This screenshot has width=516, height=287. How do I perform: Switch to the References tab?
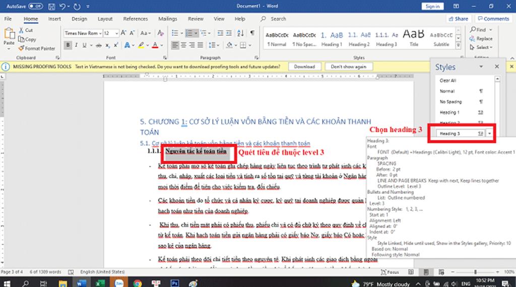coord(135,19)
